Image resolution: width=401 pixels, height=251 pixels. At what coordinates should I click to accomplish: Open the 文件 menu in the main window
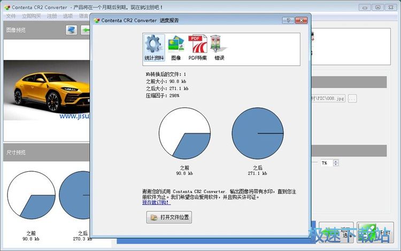pos(11,16)
